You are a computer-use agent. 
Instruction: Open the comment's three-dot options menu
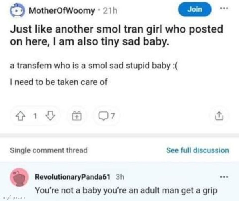click(x=224, y=177)
